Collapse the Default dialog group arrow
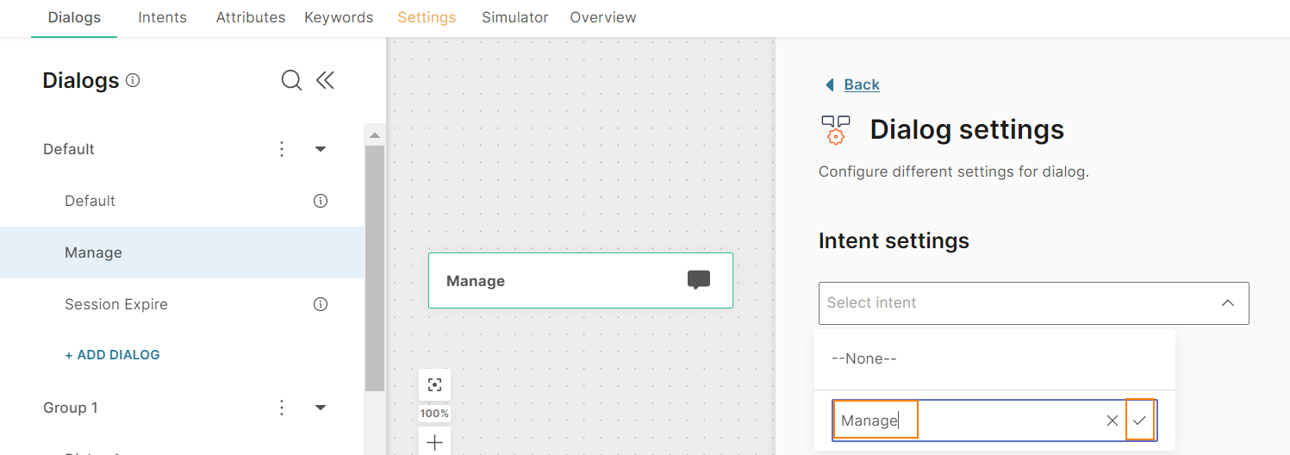This screenshot has width=1290, height=455. (321, 149)
